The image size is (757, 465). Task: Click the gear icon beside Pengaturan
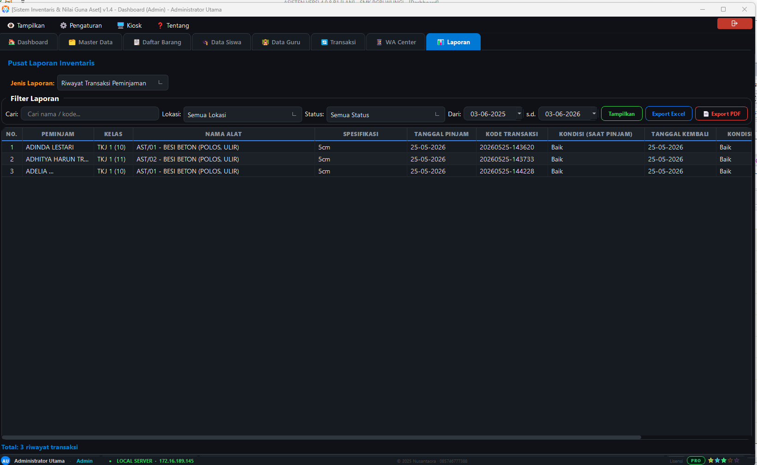[64, 26]
